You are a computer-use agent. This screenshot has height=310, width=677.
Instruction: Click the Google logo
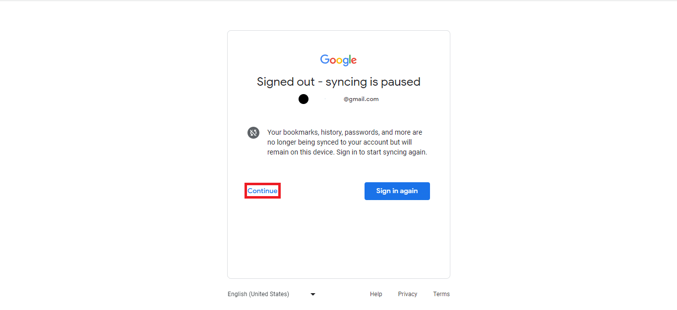coord(338,60)
